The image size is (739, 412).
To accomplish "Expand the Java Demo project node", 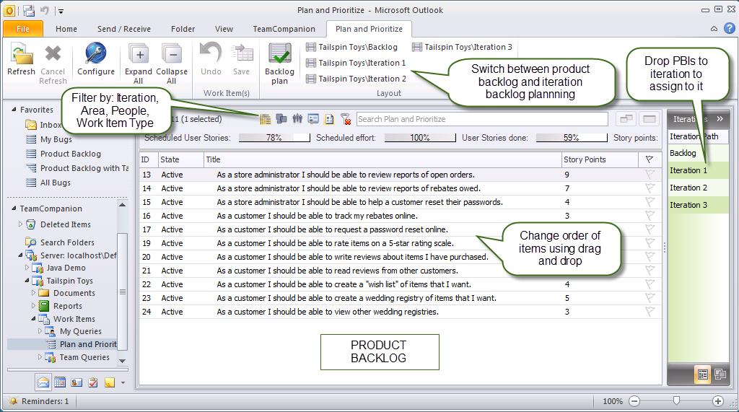I will [x=27, y=267].
